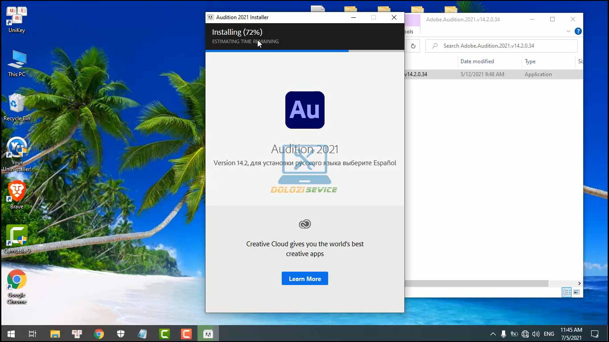Screen dimensions: 609x342
Task: Sort files by Type column
Action: (x=530, y=61)
